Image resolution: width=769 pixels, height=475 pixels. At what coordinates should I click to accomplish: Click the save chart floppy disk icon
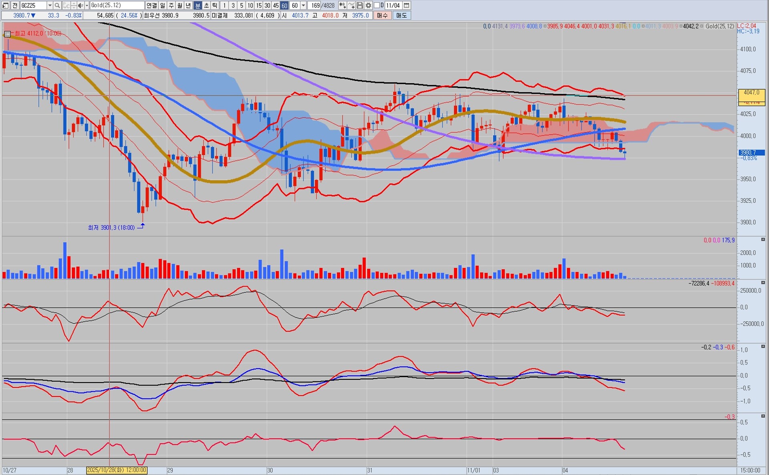click(x=360, y=5)
